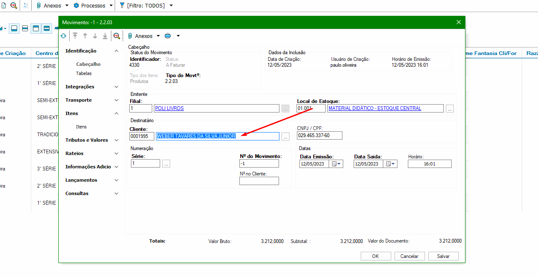
Task: Click the Salvar button
Action: [x=443, y=256]
